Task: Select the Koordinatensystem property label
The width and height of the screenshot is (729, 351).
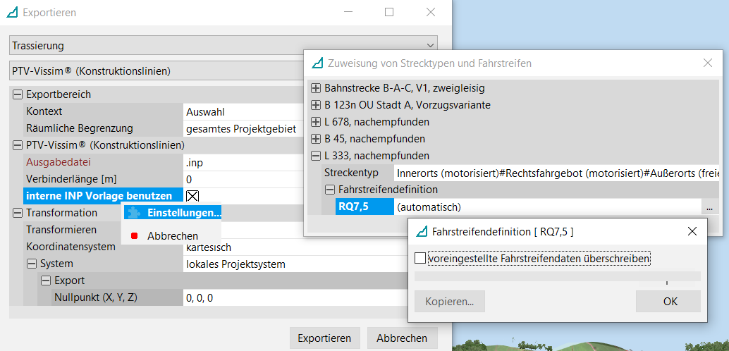Action: [71, 247]
